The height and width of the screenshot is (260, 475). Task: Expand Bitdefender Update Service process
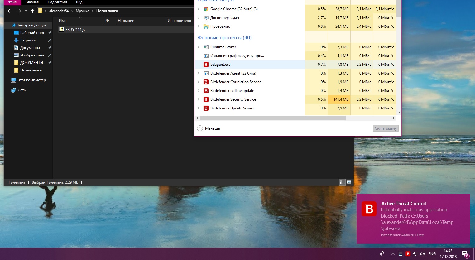(x=199, y=108)
